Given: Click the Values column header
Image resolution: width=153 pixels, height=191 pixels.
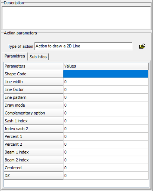Looking at the screenshot, I should point(106,66).
